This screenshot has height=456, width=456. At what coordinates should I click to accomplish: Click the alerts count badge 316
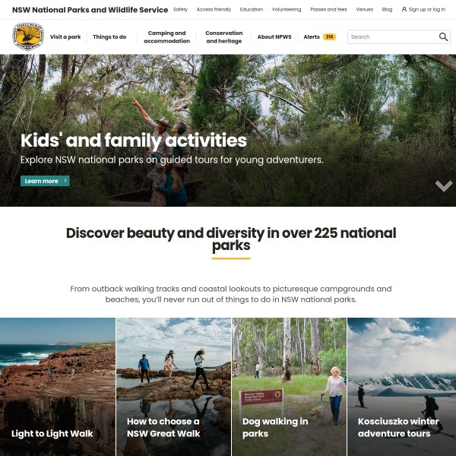[329, 37]
